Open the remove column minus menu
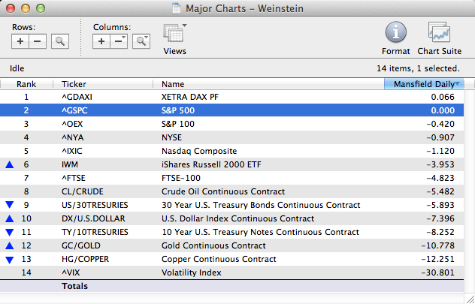 (x=120, y=41)
